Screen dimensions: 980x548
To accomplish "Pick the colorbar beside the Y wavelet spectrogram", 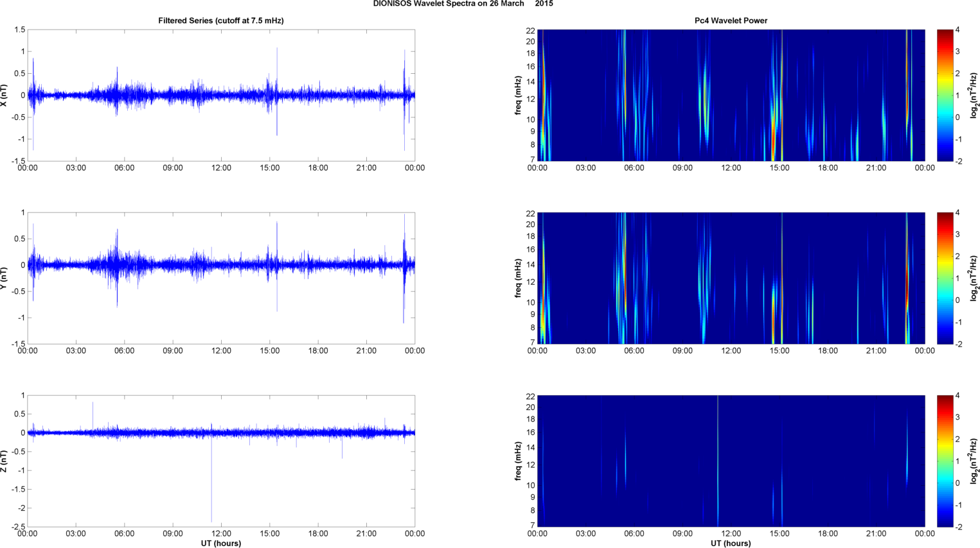I will (x=945, y=278).
